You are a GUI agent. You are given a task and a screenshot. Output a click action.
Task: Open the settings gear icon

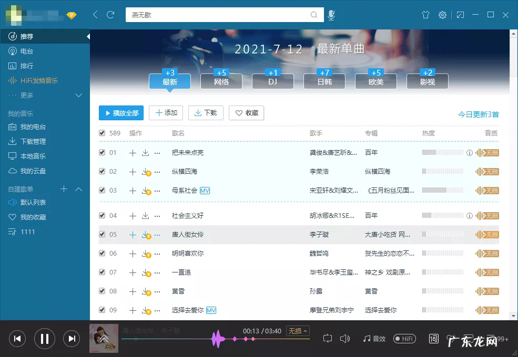[442, 15]
